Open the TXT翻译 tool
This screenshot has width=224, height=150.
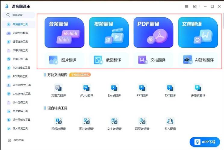170,91
